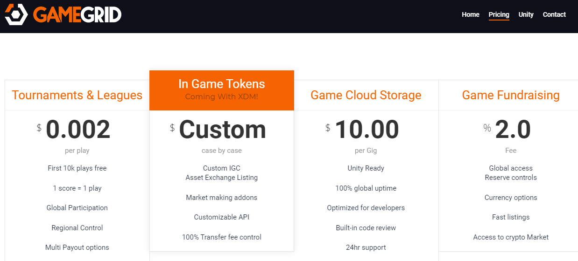Click the Custom price label

coord(222,130)
